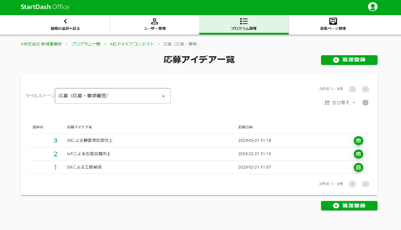The height and width of the screenshot is (230, 401).
Task: Go to previous page in top pagination
Action: (353, 89)
